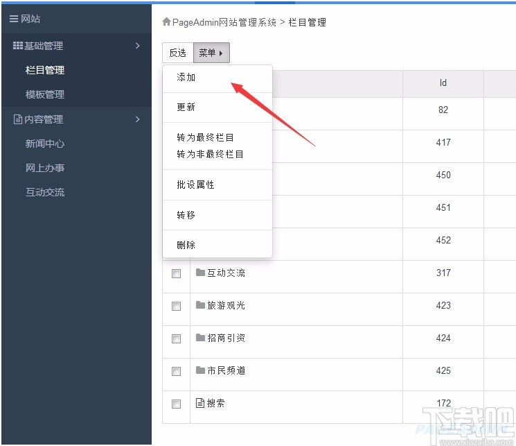Click the folder icon of 互动交流 row
This screenshot has width=516, height=446.
click(200, 273)
